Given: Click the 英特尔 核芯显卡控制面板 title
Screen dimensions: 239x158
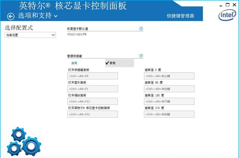Looking at the screenshot, I should (73, 6).
